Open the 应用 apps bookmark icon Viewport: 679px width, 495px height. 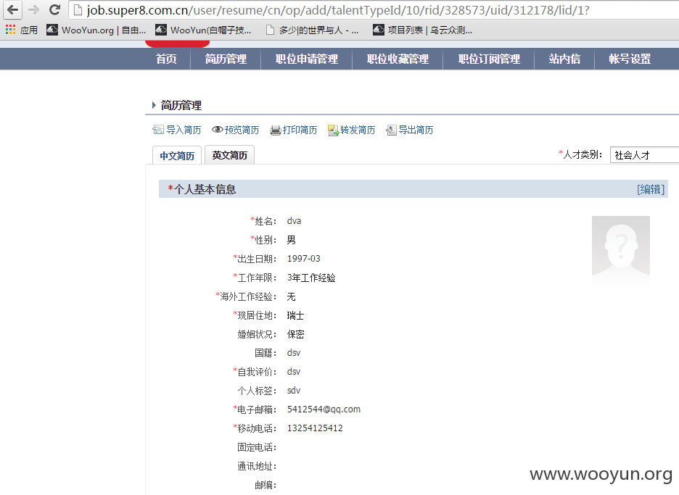(10, 30)
